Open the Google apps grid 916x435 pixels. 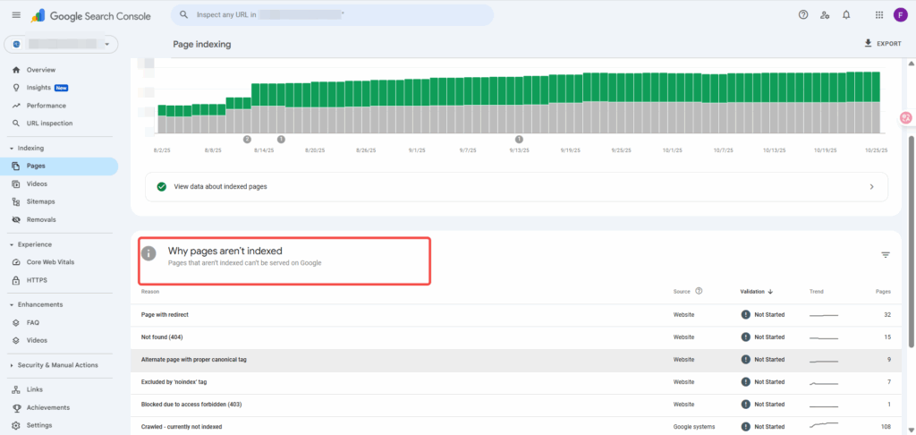878,15
